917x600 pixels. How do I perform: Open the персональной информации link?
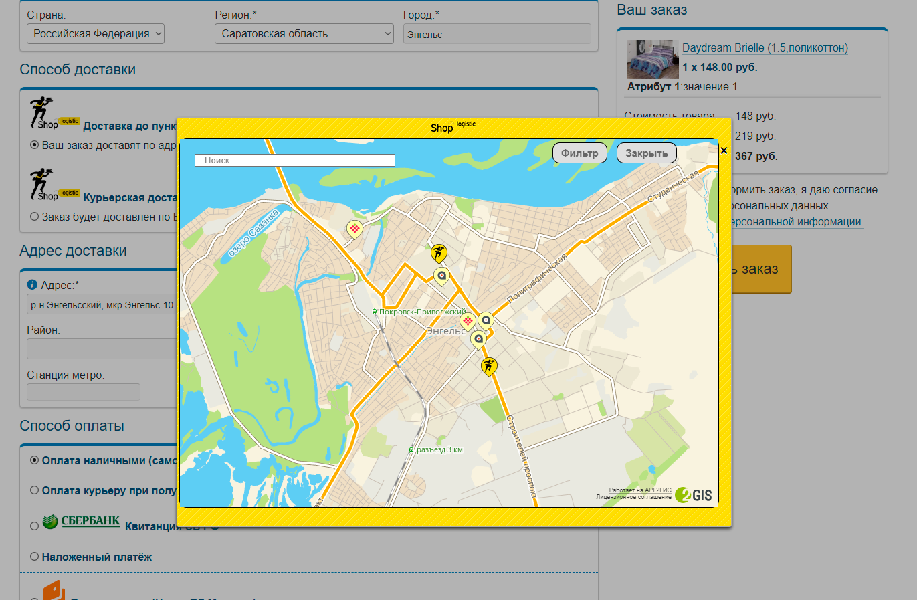[x=796, y=222]
